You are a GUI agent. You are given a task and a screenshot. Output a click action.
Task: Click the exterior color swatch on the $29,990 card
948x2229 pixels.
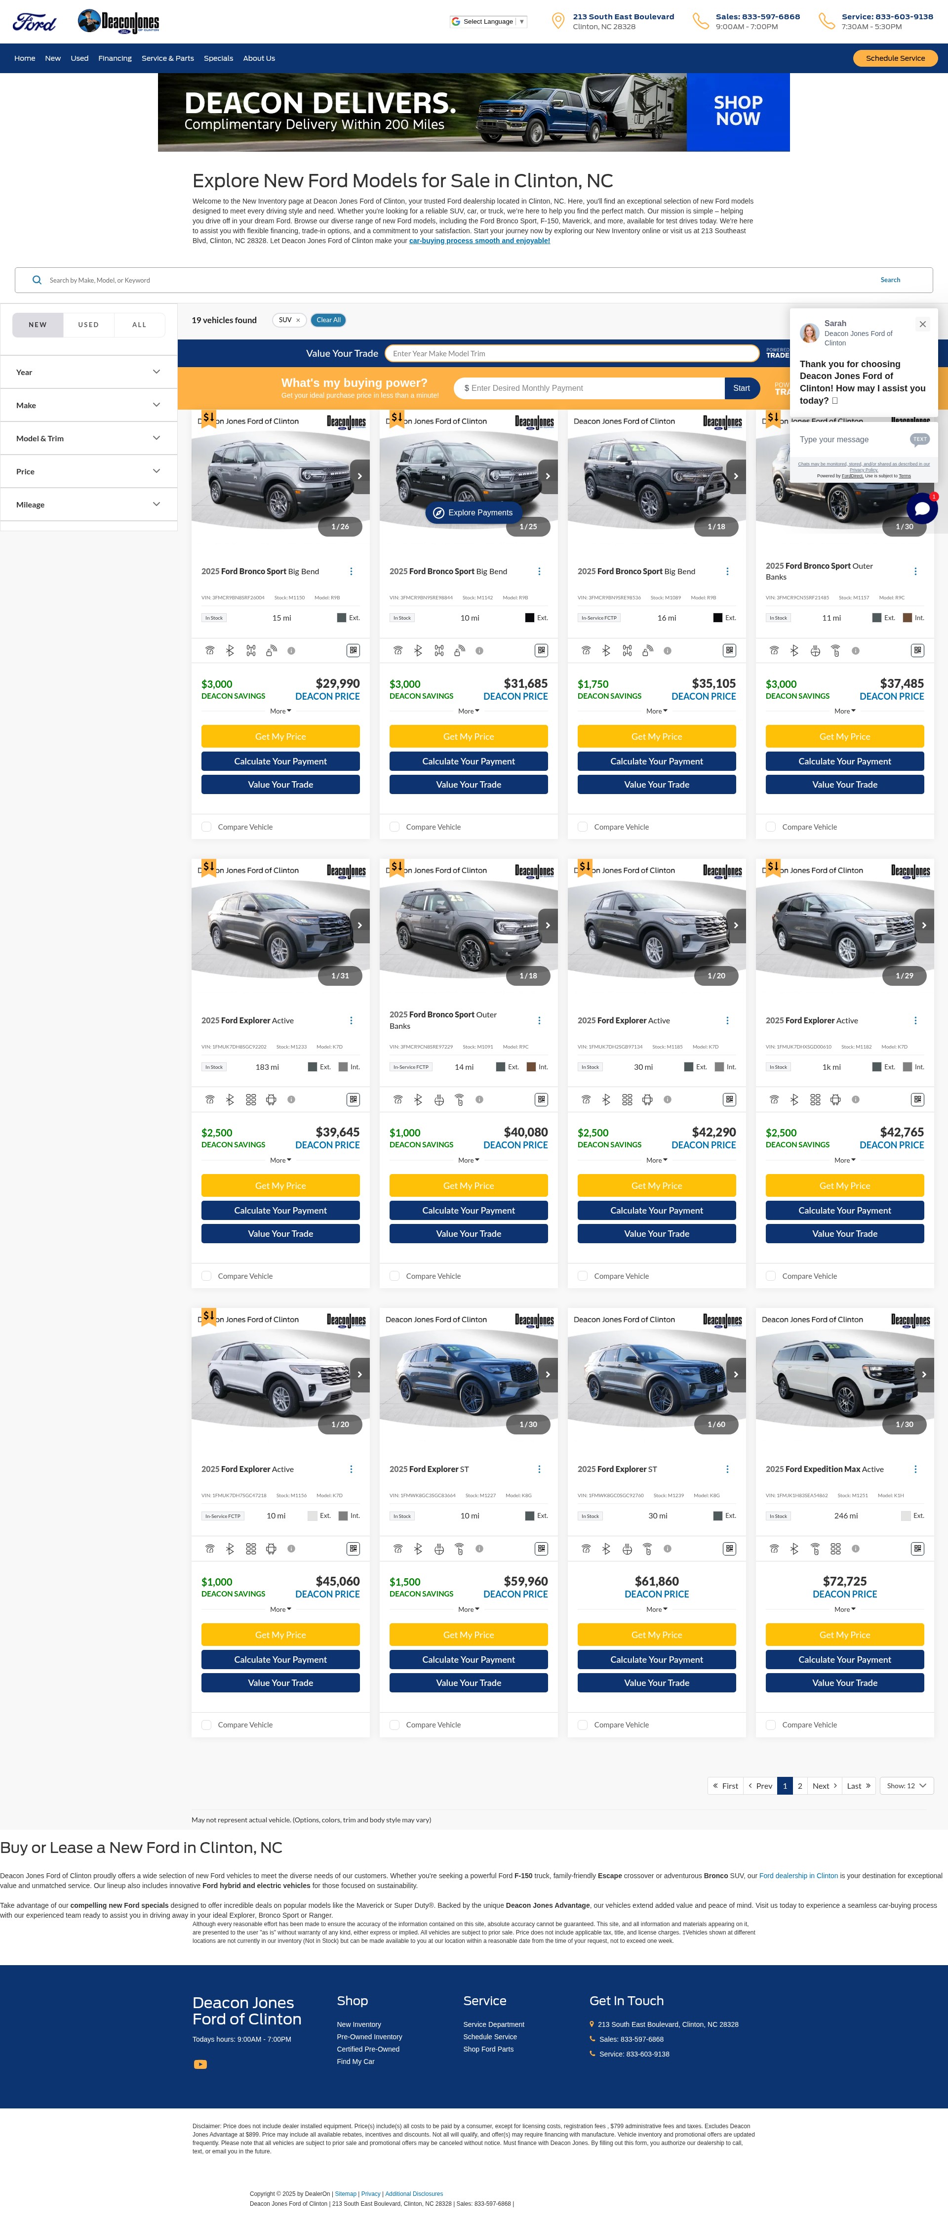tap(342, 618)
